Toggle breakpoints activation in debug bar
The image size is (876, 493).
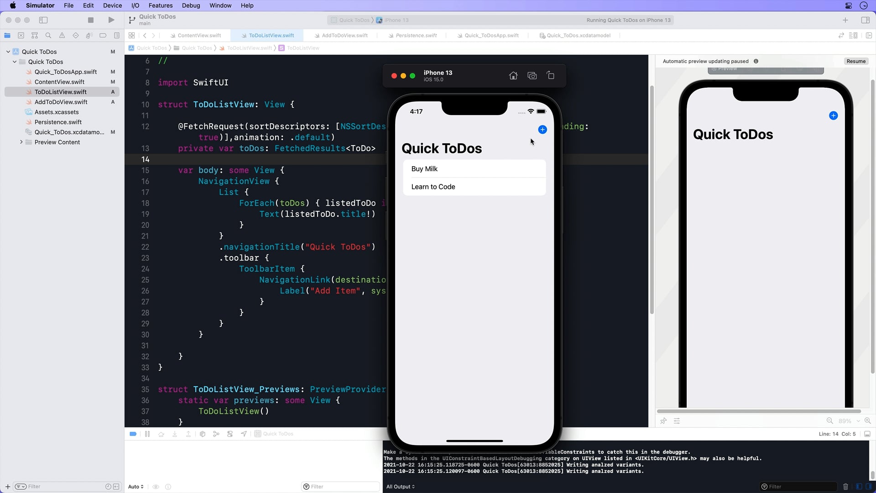click(133, 434)
